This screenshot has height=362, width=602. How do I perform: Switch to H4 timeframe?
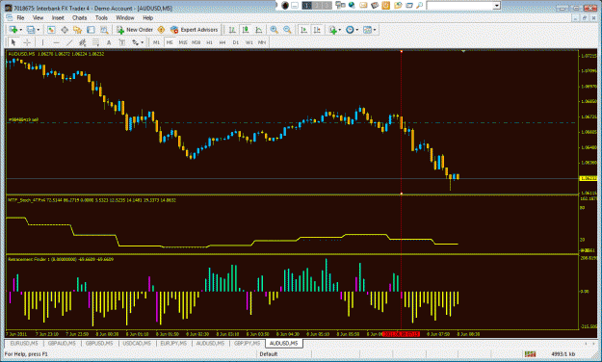[x=222, y=42]
